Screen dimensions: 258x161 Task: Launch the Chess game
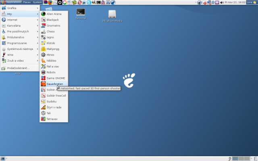coord(54,31)
